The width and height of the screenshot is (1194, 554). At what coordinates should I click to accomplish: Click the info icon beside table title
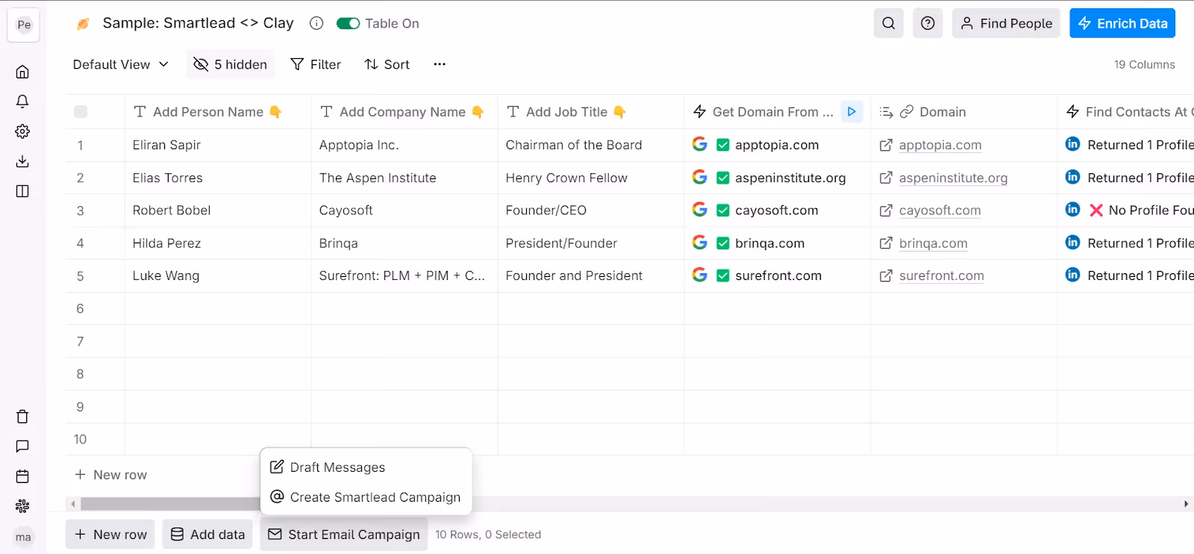316,23
